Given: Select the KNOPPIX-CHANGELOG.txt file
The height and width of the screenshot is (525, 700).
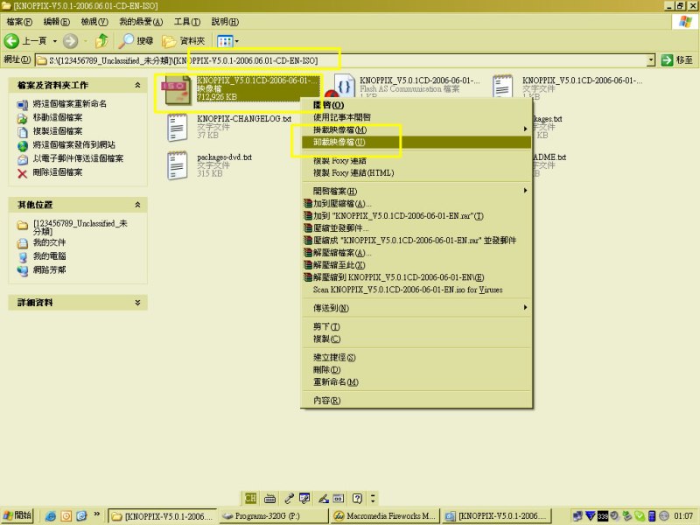Looking at the screenshot, I should pos(244,119).
